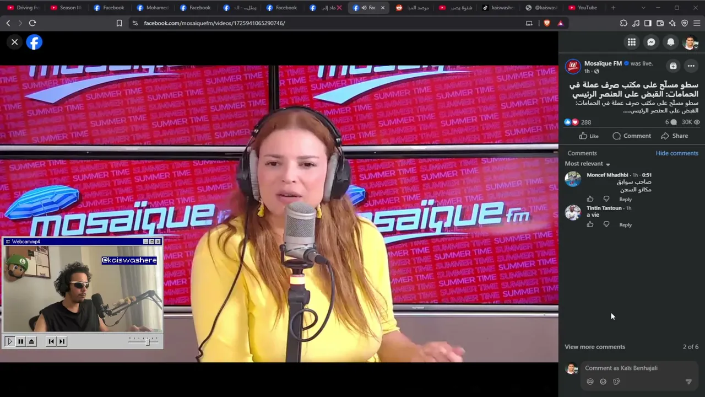This screenshot has height=397, width=705.
Task: View more comments on the video
Action: click(x=595, y=347)
